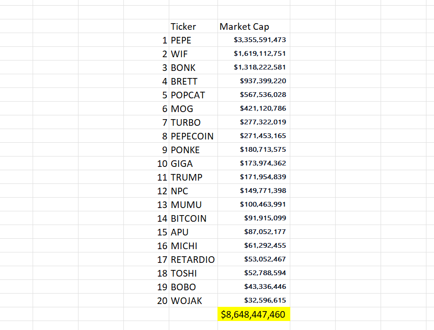Select the MUMU ticker cell

[193, 205]
